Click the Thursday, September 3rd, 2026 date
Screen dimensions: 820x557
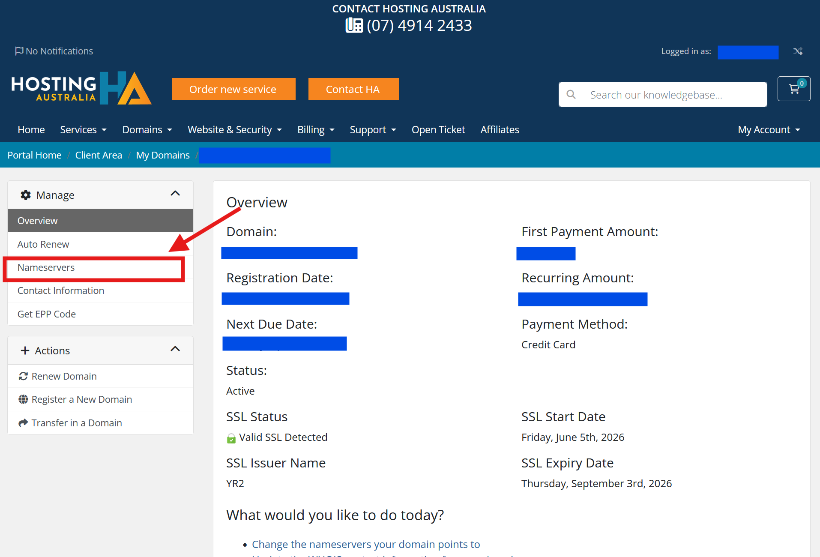click(596, 483)
